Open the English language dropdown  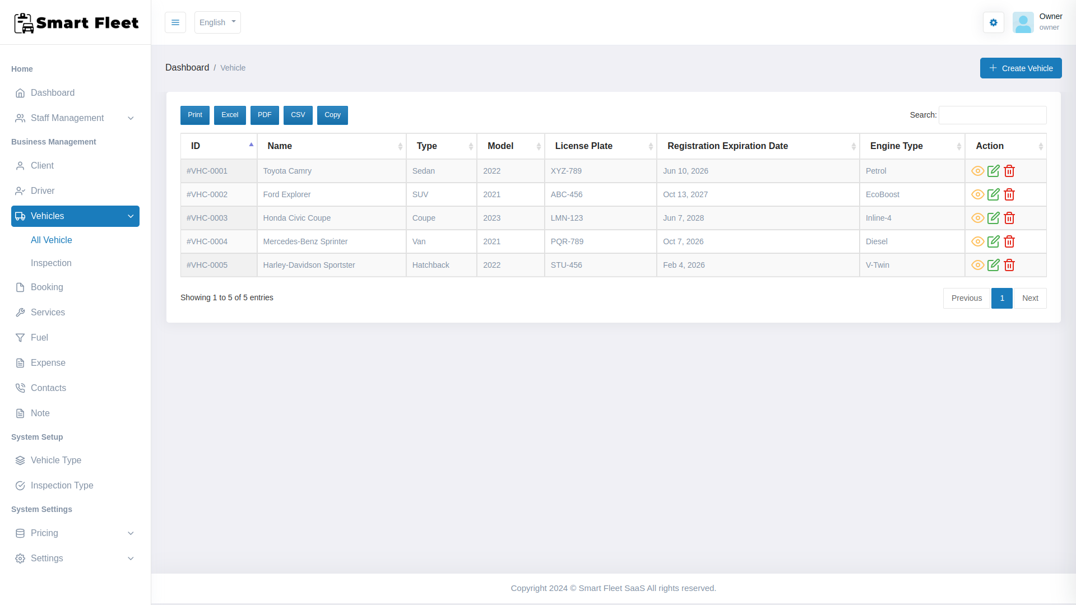217,22
